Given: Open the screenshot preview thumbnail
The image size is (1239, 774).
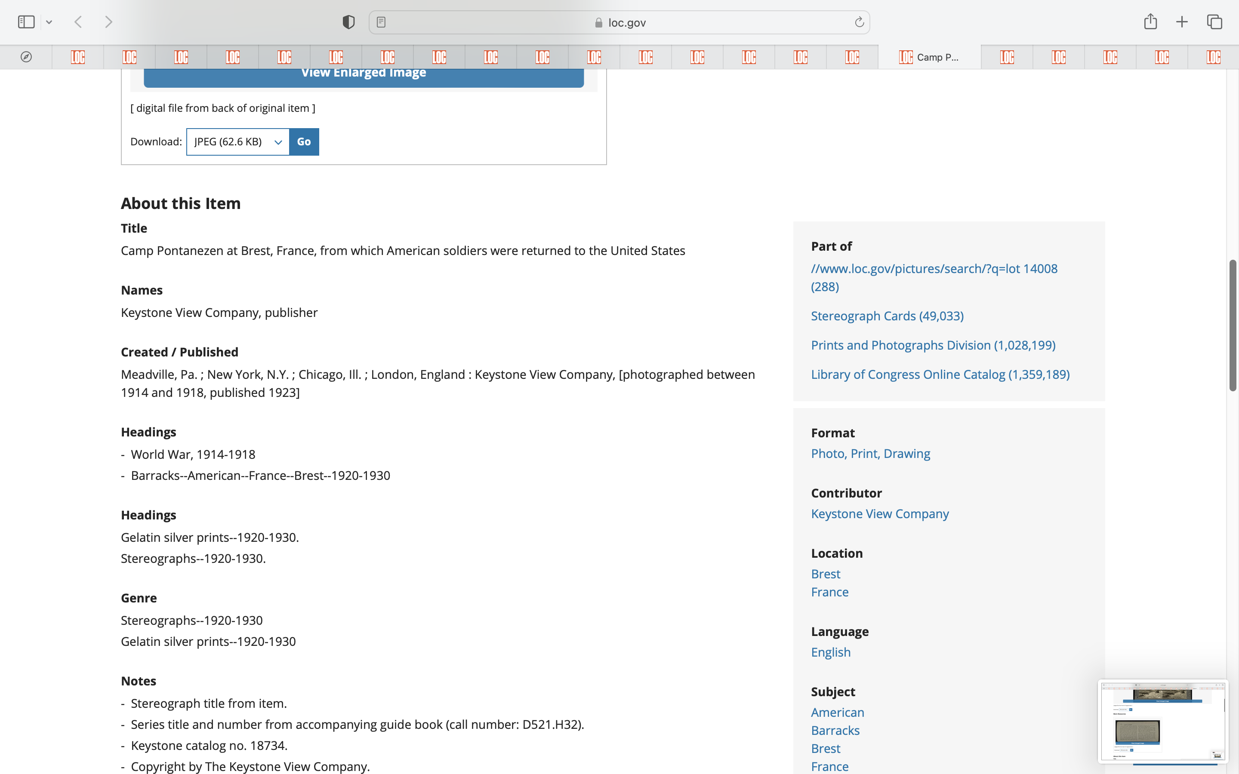Looking at the screenshot, I should click(x=1162, y=721).
